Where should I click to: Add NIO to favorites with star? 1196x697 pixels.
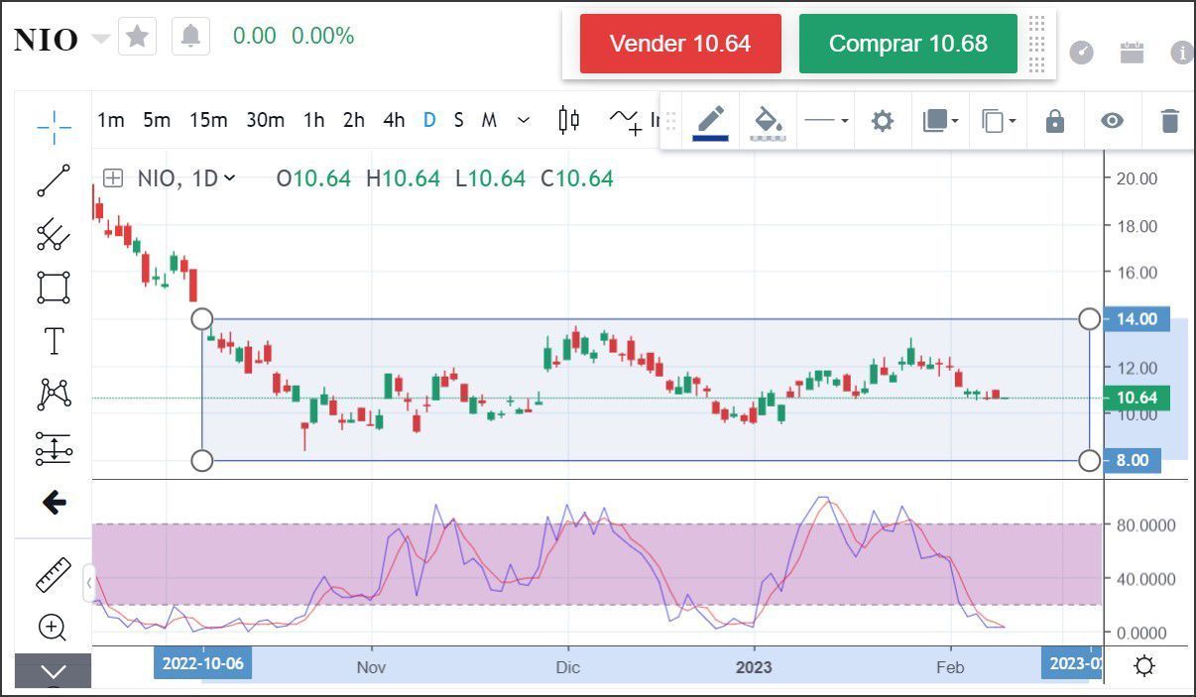[138, 37]
